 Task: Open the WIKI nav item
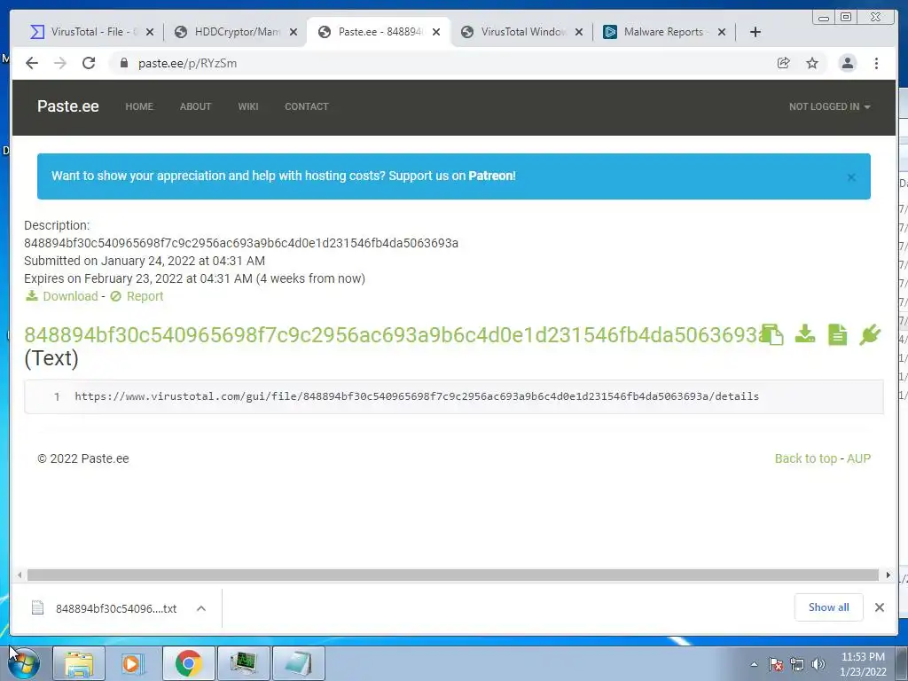click(x=248, y=106)
